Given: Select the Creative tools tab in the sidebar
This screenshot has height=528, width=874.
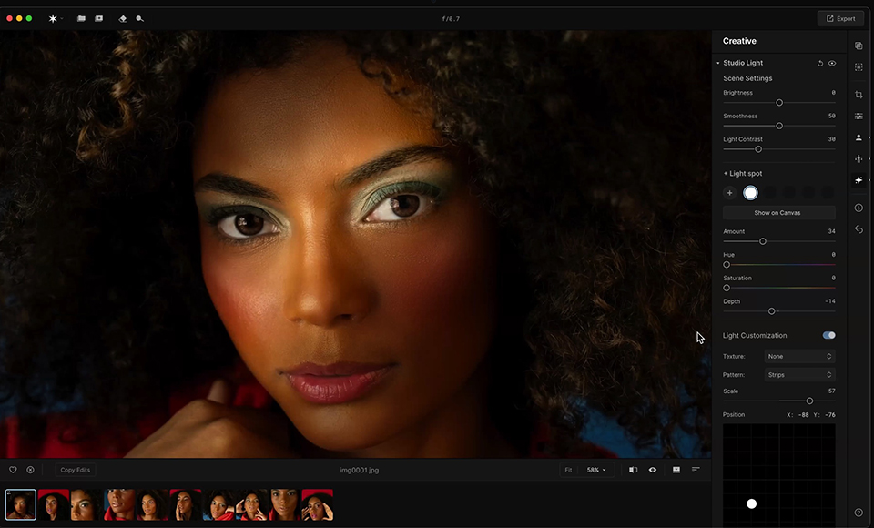Looking at the screenshot, I should coord(859,180).
